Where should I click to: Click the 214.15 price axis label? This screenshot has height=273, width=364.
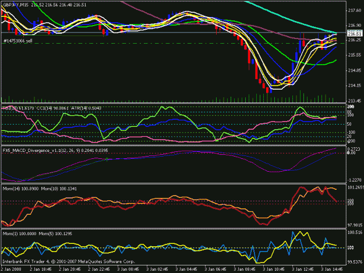click(355, 86)
